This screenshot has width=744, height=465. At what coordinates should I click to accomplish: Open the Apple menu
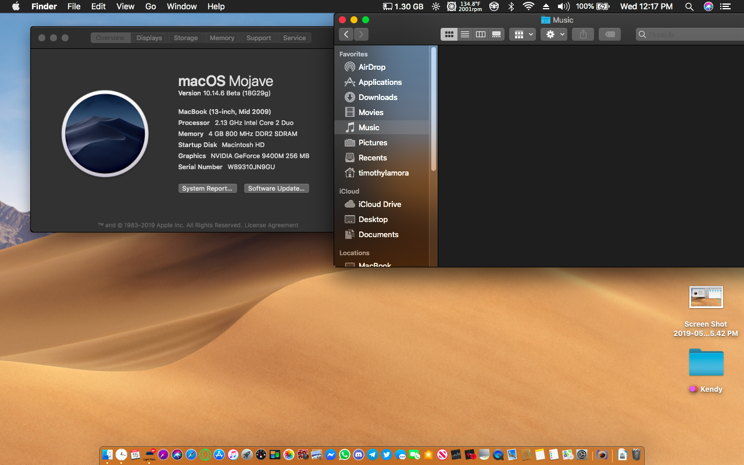click(x=16, y=6)
